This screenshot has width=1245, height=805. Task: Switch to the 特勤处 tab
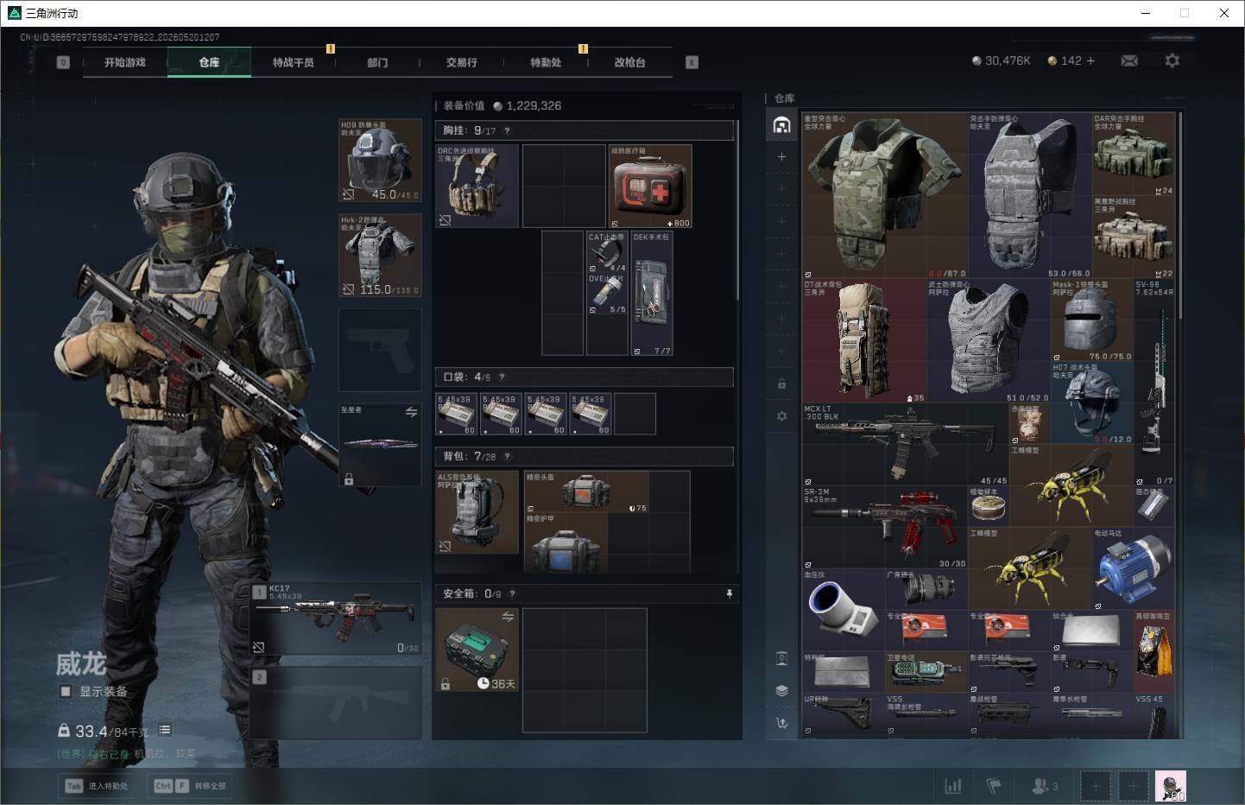click(546, 62)
